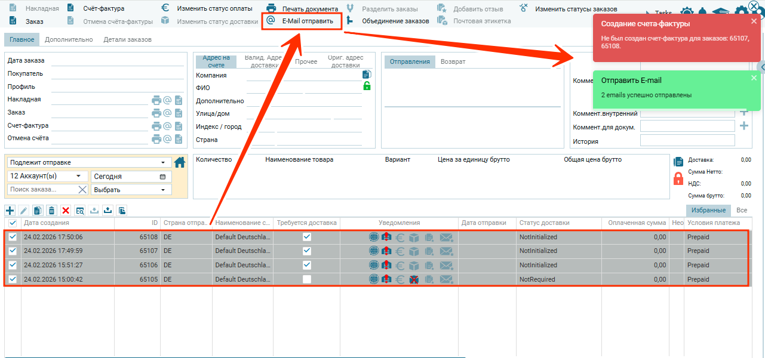
Task: Click the trash delete icon above the table
Action: point(51,210)
